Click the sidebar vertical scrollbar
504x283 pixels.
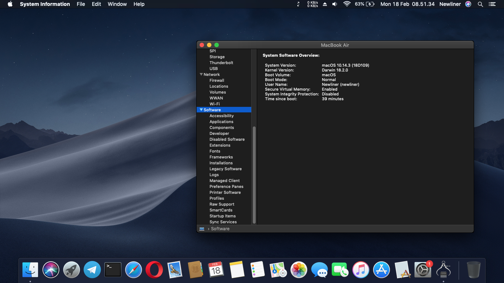click(254, 175)
